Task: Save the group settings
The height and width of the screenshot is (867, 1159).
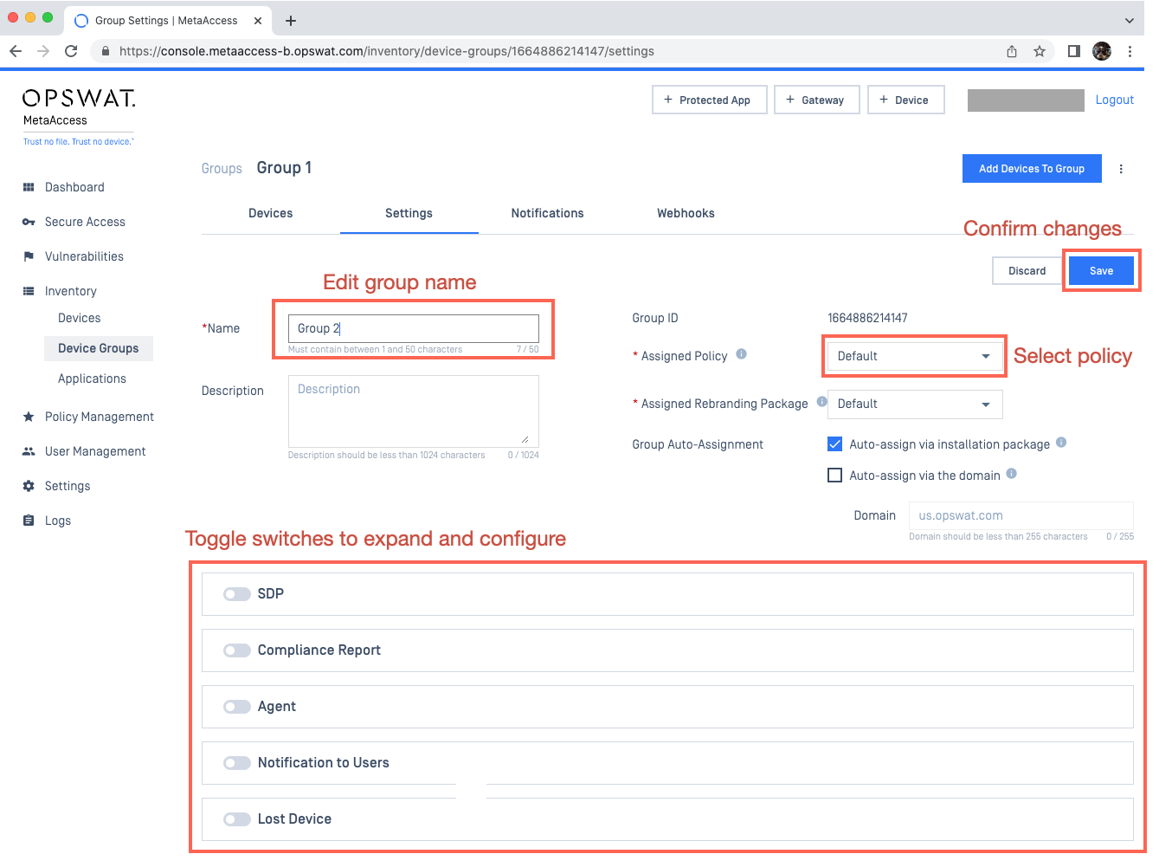Action: tap(1101, 271)
